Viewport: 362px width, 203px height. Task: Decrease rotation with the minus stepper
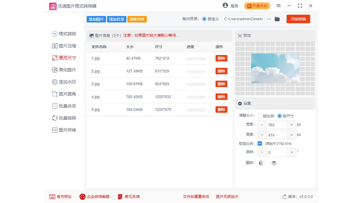[x=262, y=152]
